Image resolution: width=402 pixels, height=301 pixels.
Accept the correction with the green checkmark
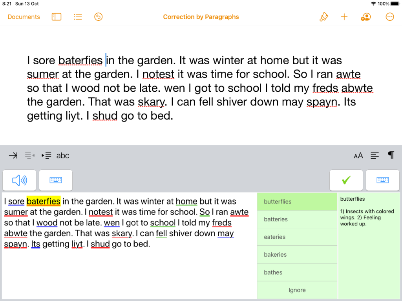(346, 180)
